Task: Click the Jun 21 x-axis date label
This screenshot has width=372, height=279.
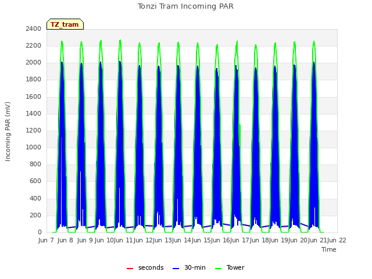Action: click(x=319, y=240)
